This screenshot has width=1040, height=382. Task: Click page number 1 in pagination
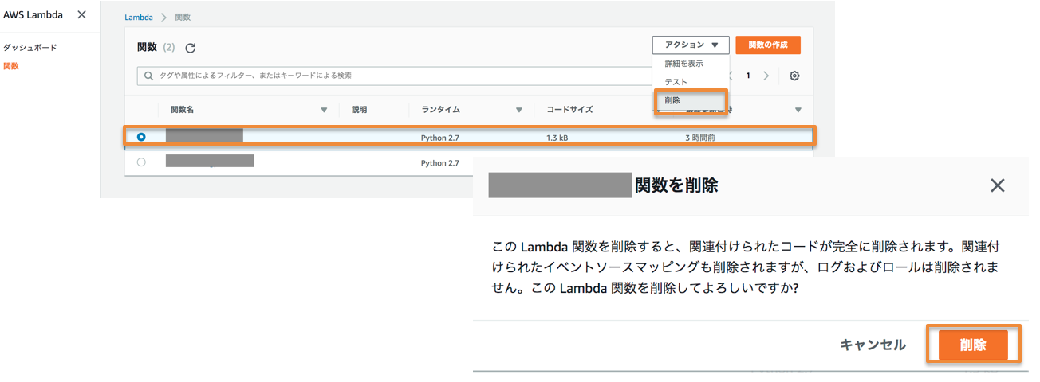(748, 76)
